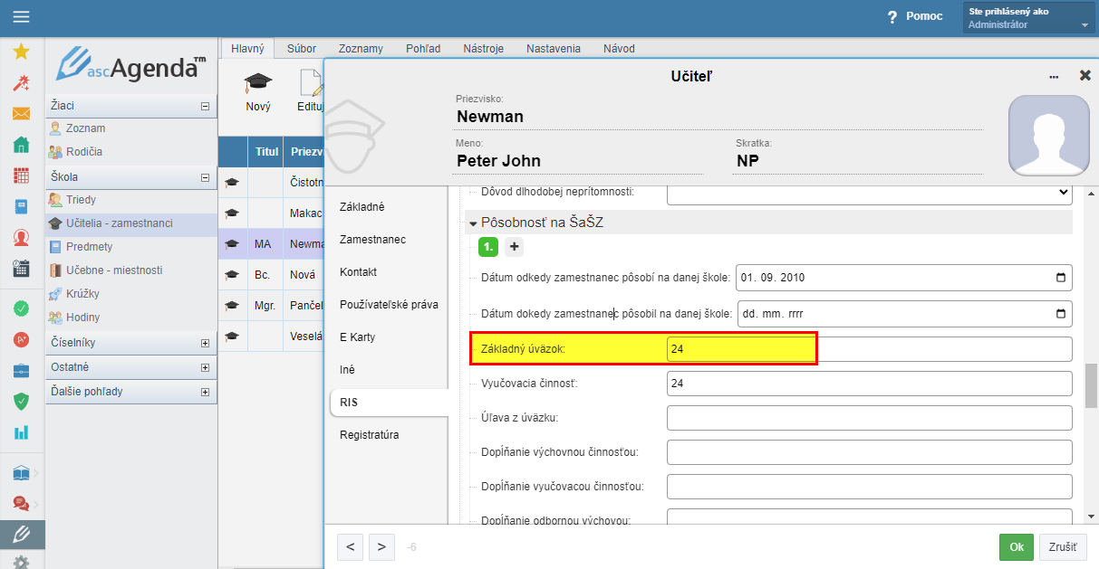Open the three-dot menu in Učiteľ dialog
Image resolution: width=1099 pixels, height=569 pixels.
(1054, 77)
